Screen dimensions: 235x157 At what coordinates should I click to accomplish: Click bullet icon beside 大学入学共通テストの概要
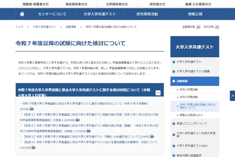click(174, 72)
